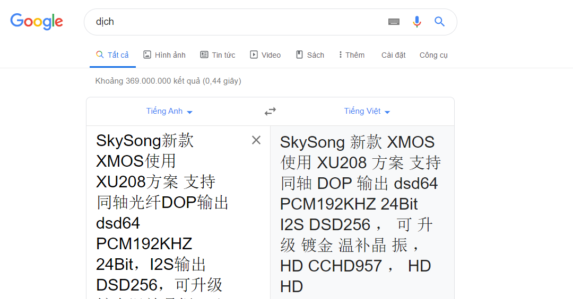
Task: Swap translation languages with arrows icon
Action: pyautogui.click(x=270, y=111)
